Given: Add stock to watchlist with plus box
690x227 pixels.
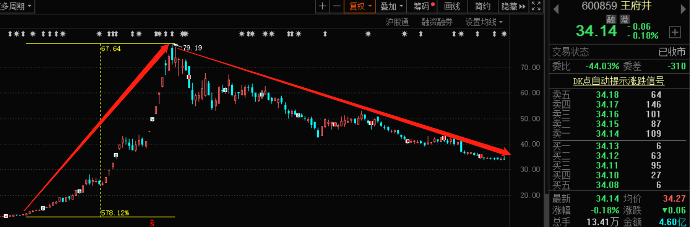Looking at the screenshot, I should (x=675, y=32).
